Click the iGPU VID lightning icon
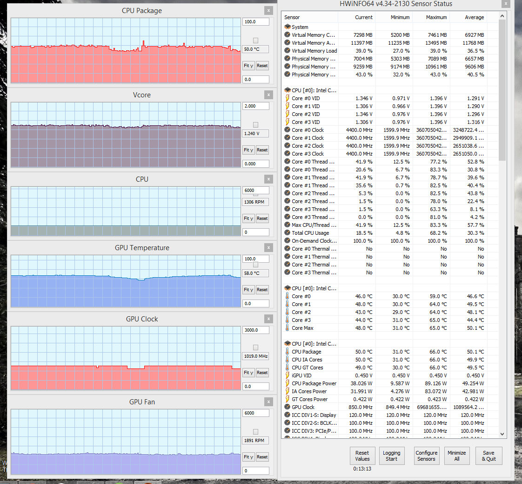This screenshot has width=522, height=484. (288, 375)
